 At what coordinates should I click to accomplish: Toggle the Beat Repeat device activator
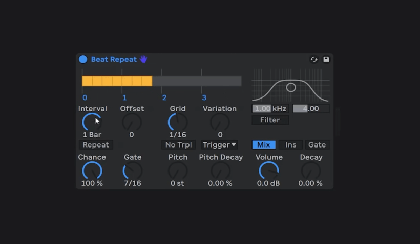(83, 59)
